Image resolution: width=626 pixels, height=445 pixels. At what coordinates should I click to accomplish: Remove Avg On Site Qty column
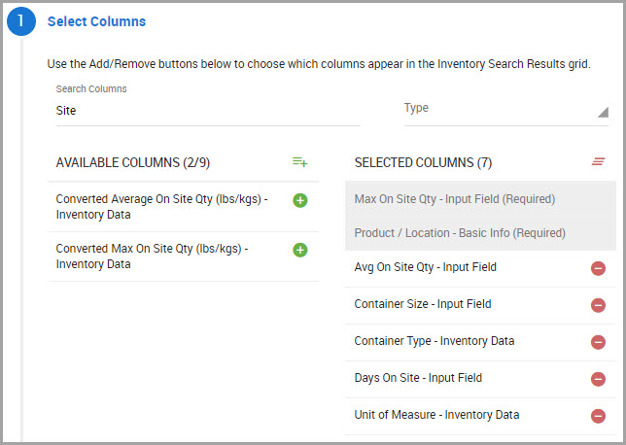coord(598,268)
